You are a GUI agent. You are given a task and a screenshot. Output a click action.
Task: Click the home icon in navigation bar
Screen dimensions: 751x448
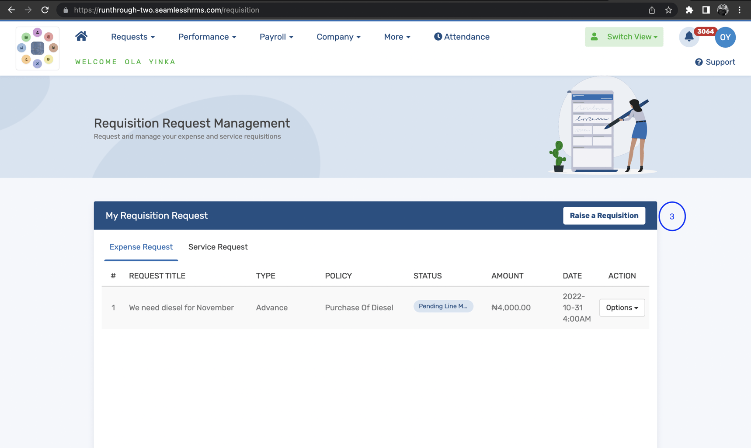(x=81, y=37)
